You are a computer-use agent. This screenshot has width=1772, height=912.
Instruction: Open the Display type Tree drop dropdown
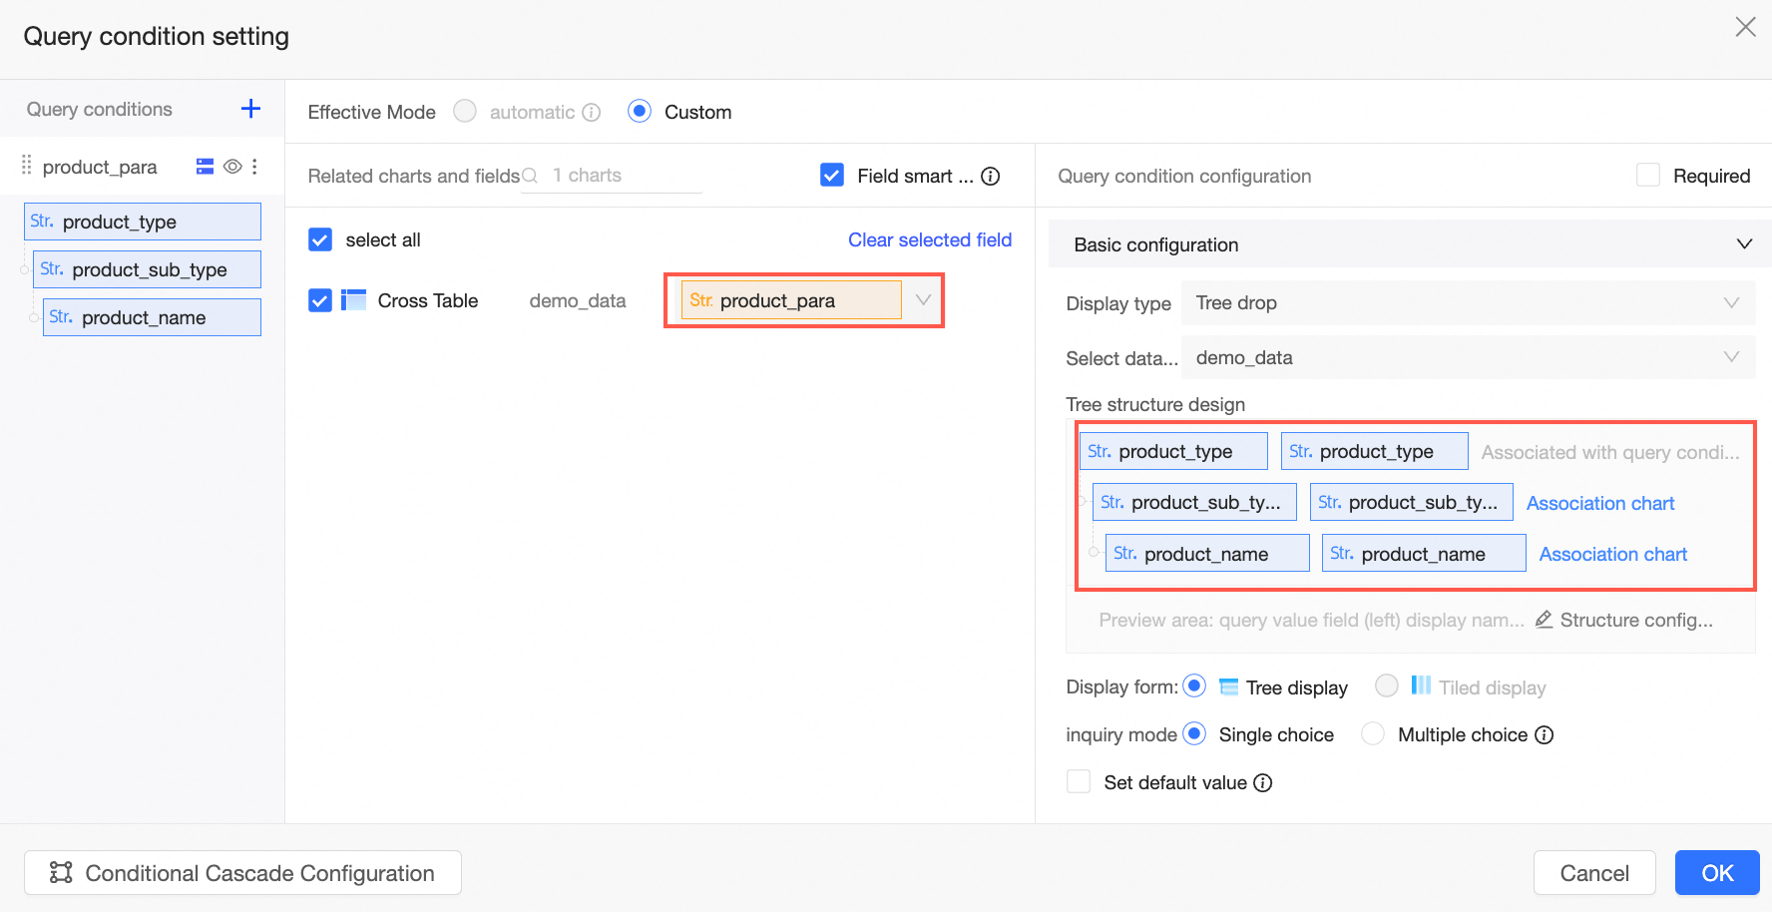tap(1467, 303)
